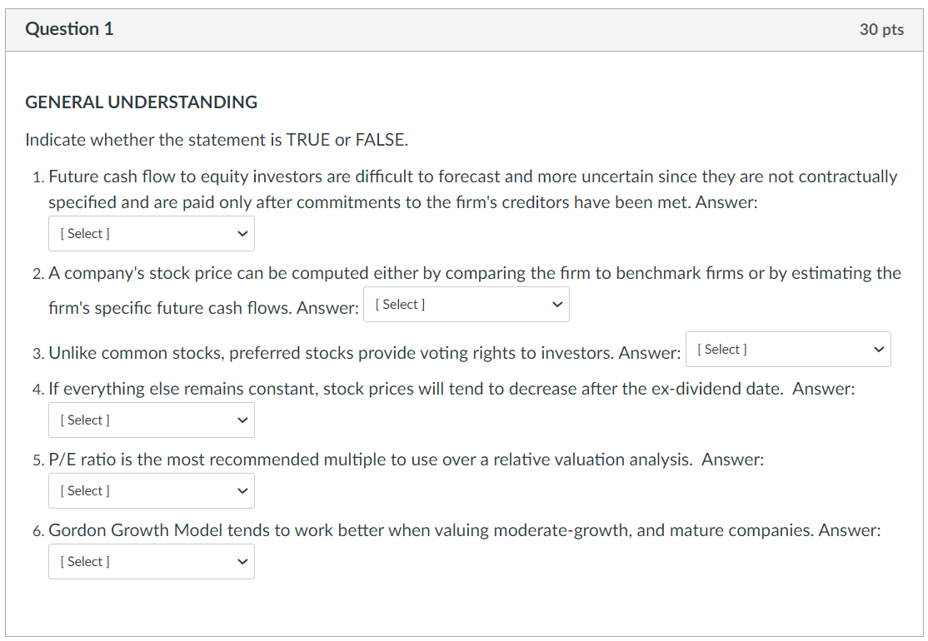Click the chevron on the preferred stocks dropdown
928x641 pixels.
coord(879,349)
